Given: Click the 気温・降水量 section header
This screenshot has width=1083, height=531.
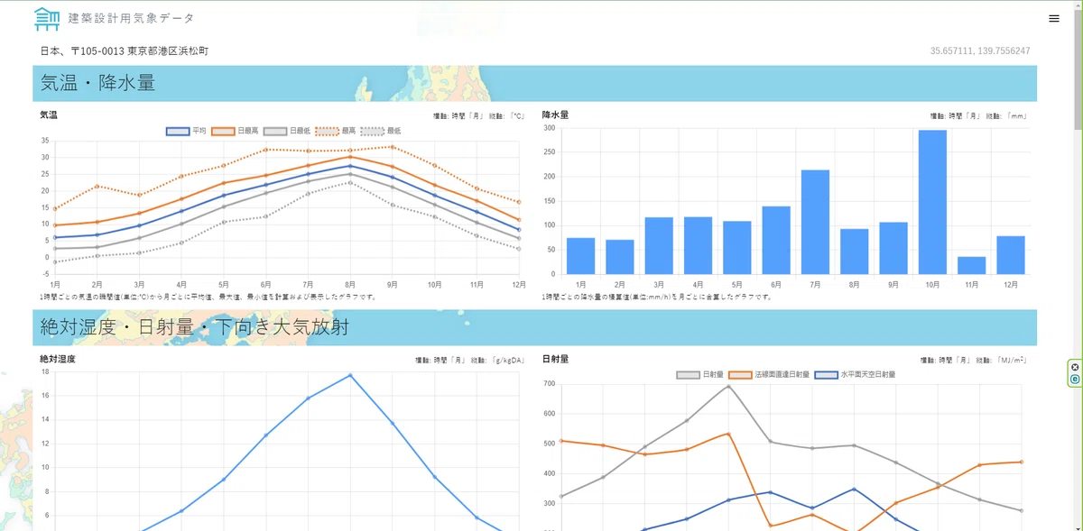Looking at the screenshot, I should pyautogui.click(x=534, y=84).
